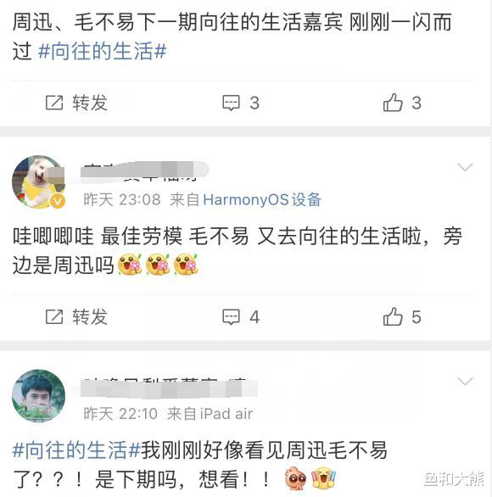492x497 pixels.
Task: Click 转发 text on first post
Action: (x=90, y=103)
